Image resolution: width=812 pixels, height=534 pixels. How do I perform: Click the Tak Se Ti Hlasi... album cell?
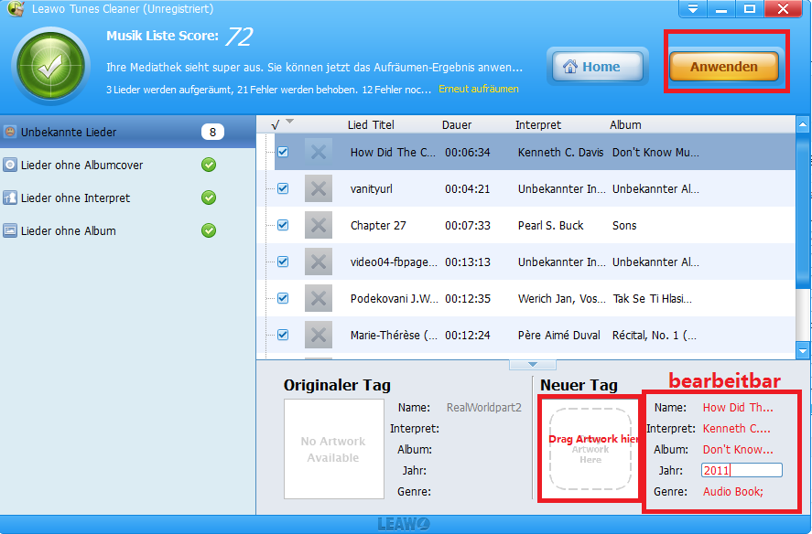(x=652, y=299)
